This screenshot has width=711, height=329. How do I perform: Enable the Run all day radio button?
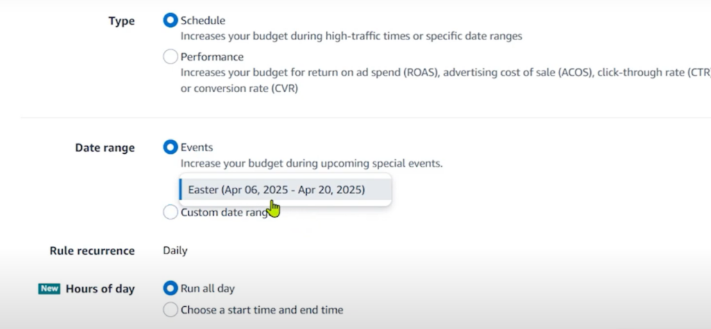click(x=170, y=289)
